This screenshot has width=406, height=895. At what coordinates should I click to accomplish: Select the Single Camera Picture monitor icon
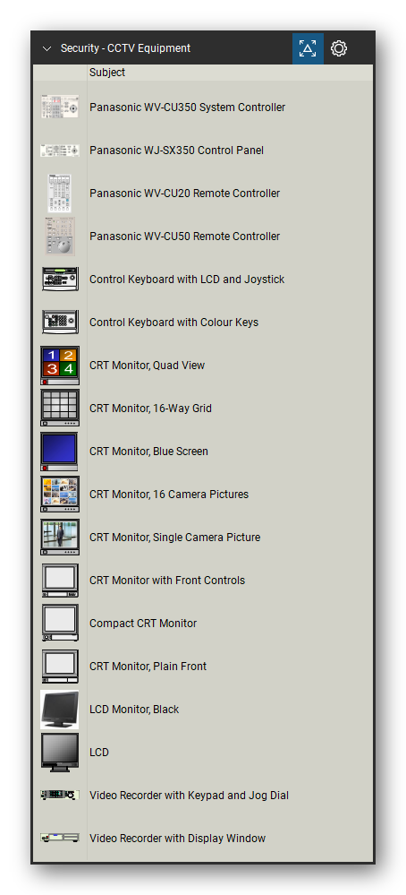pyautogui.click(x=60, y=538)
